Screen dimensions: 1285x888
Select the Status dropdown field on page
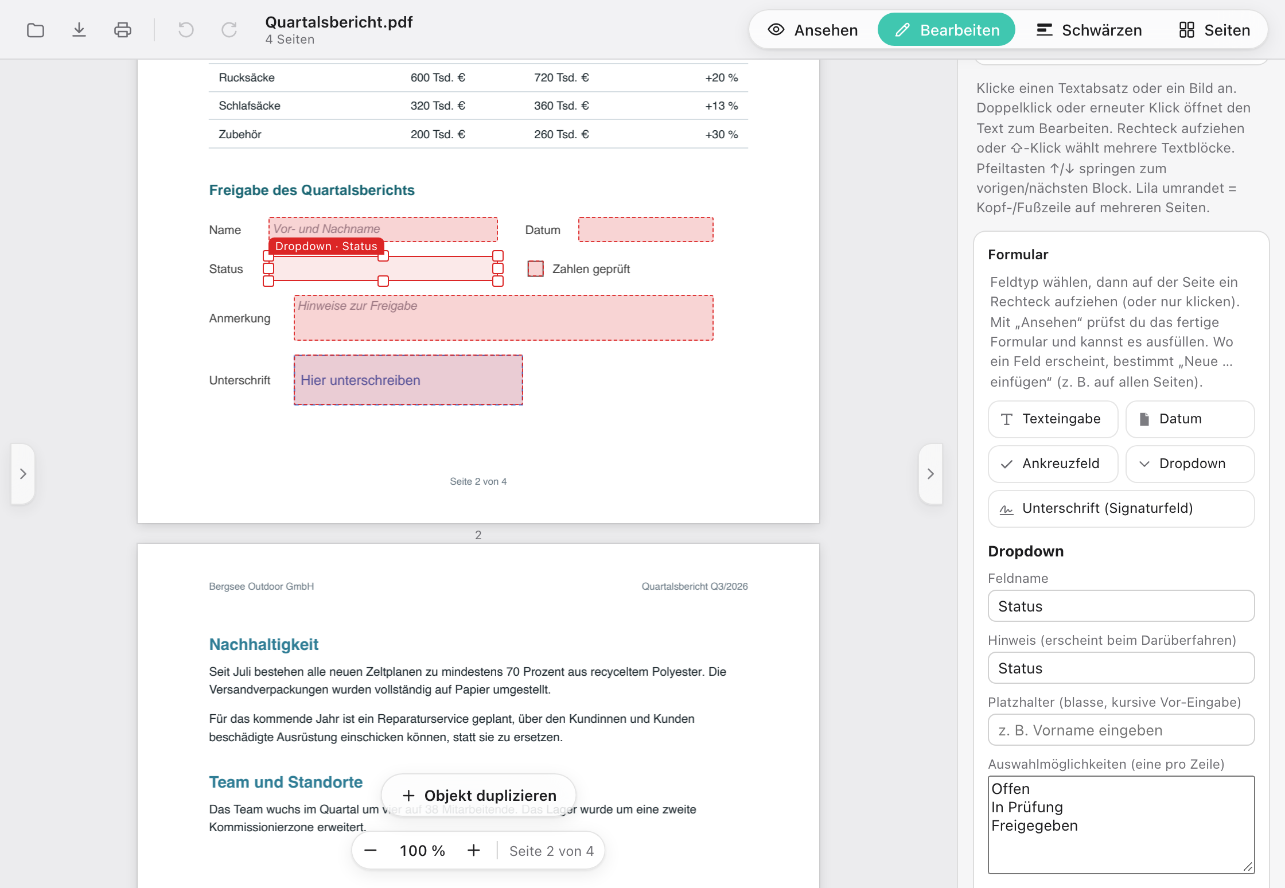383,268
